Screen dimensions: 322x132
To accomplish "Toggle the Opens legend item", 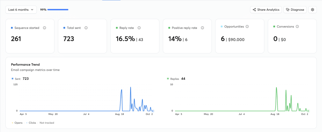I will (x=17, y=123).
